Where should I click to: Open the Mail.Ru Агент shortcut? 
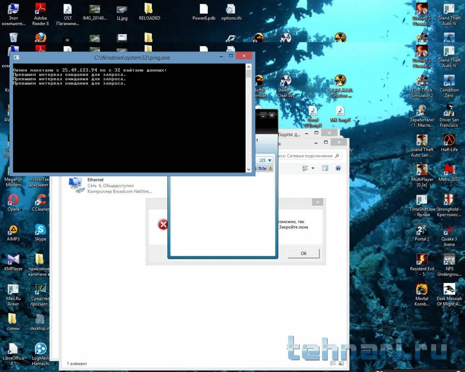[x=13, y=295]
